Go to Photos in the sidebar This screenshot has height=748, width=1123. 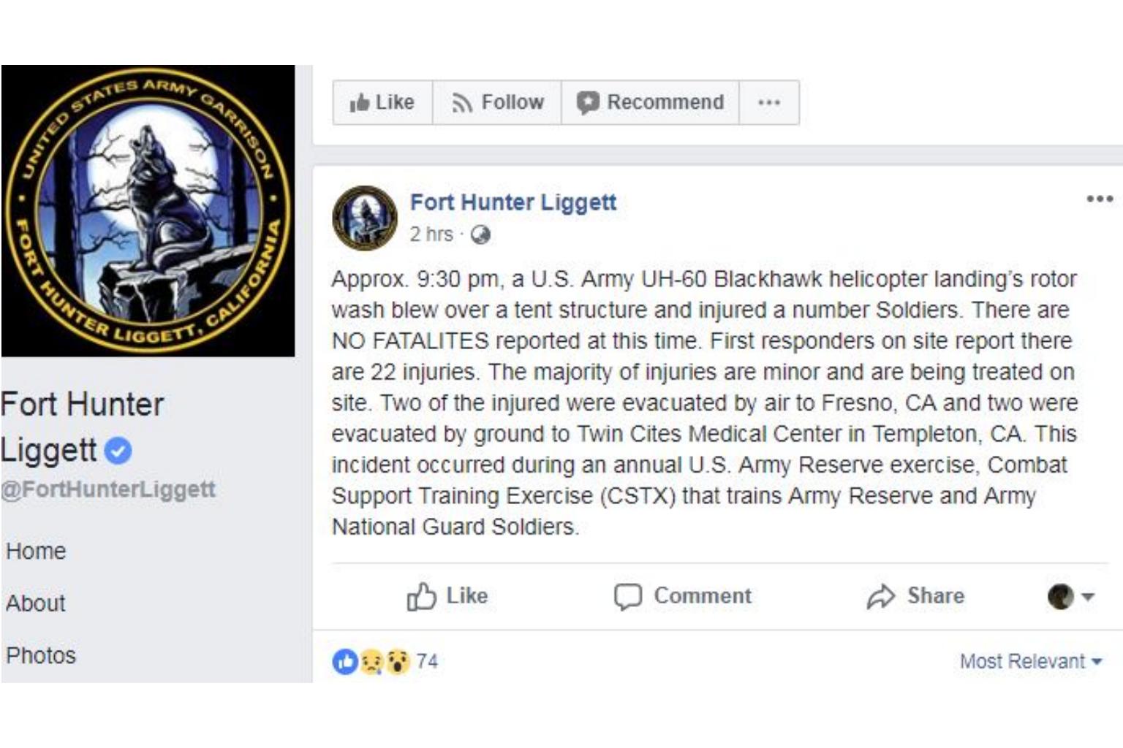pos(41,655)
